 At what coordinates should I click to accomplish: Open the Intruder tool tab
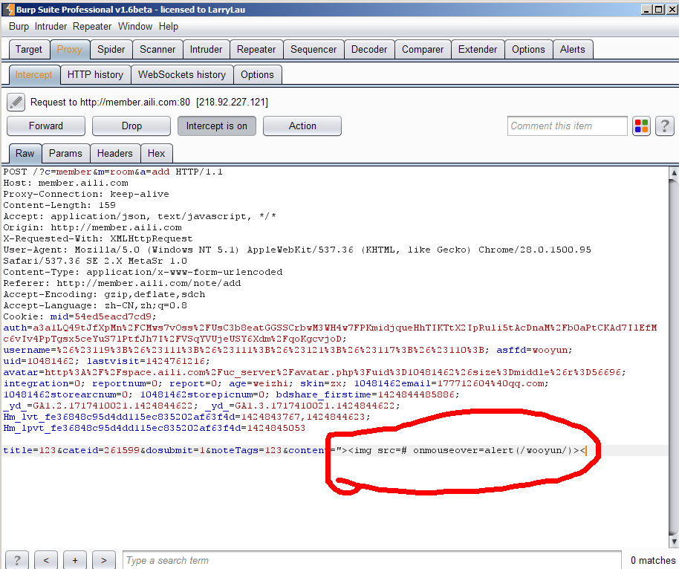click(x=206, y=49)
